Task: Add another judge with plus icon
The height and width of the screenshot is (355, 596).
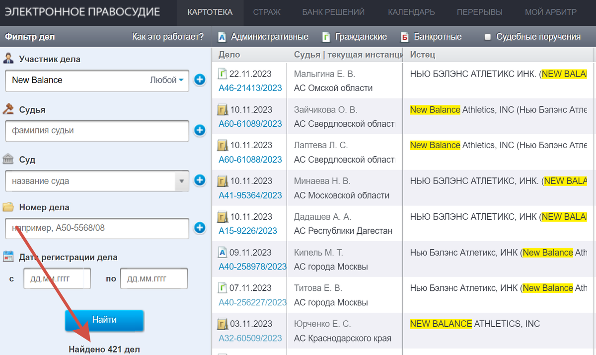Action: [x=200, y=130]
